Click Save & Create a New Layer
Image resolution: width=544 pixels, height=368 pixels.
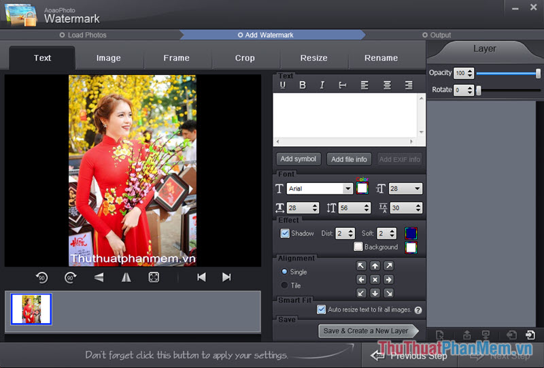[x=368, y=331]
